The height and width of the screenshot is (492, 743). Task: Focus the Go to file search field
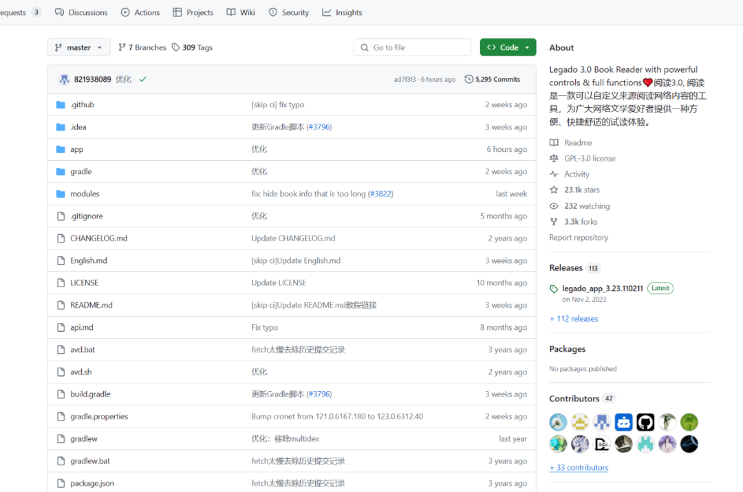pos(412,47)
